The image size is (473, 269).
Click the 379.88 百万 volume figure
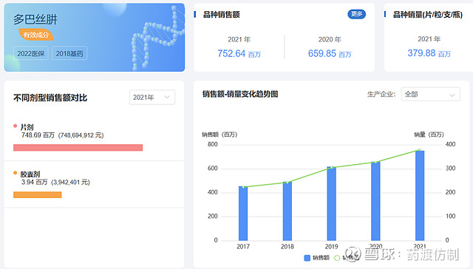click(429, 53)
